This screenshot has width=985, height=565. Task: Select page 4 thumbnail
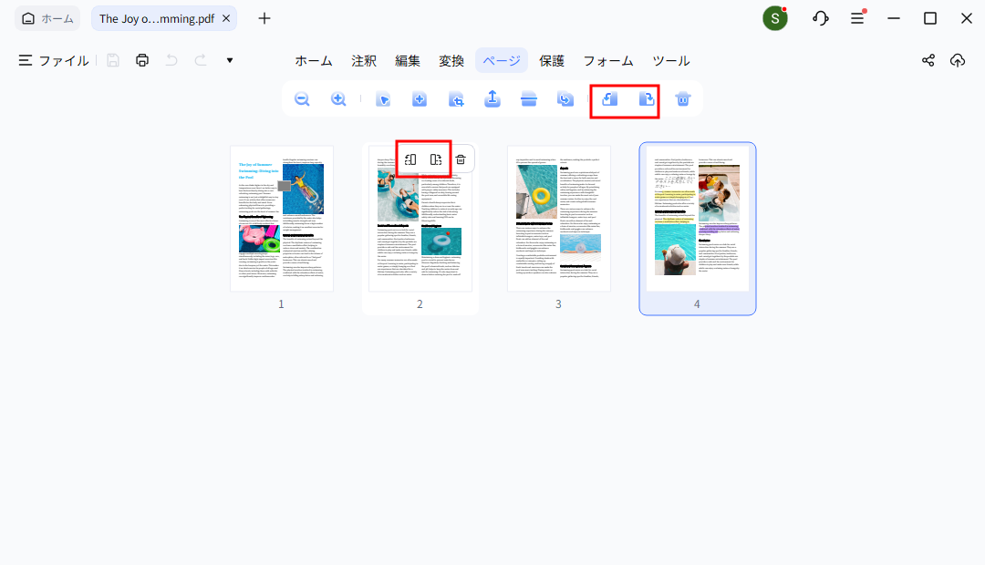pyautogui.click(x=698, y=219)
